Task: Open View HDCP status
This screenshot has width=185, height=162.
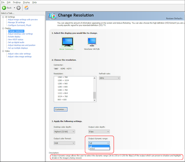Action: click(15, 39)
